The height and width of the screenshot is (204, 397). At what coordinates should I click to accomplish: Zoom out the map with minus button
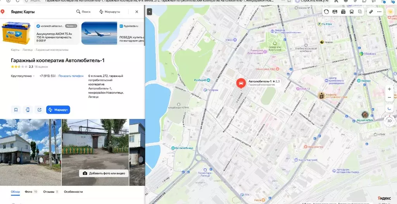tap(389, 97)
